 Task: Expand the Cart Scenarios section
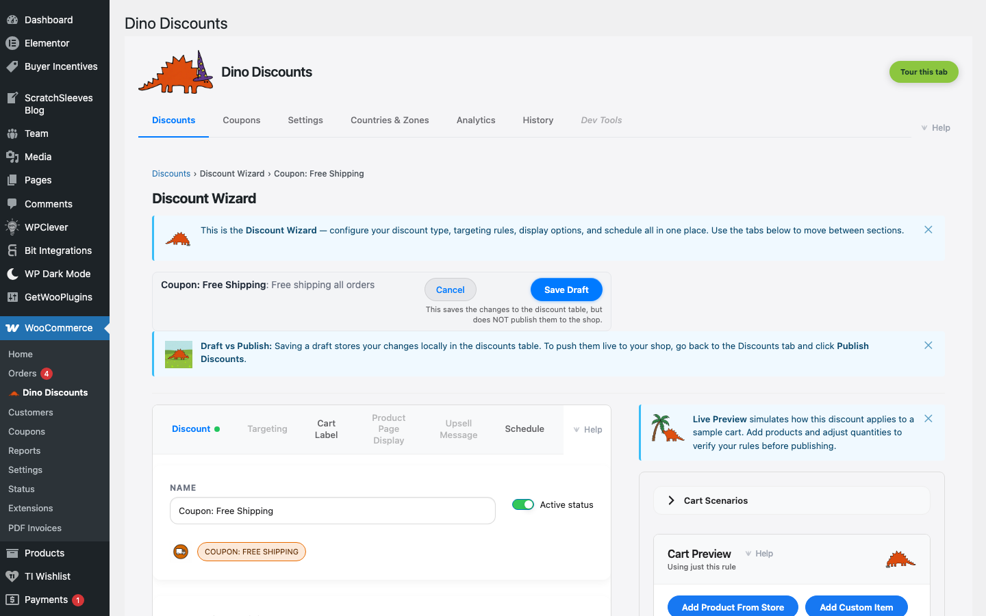(x=792, y=500)
